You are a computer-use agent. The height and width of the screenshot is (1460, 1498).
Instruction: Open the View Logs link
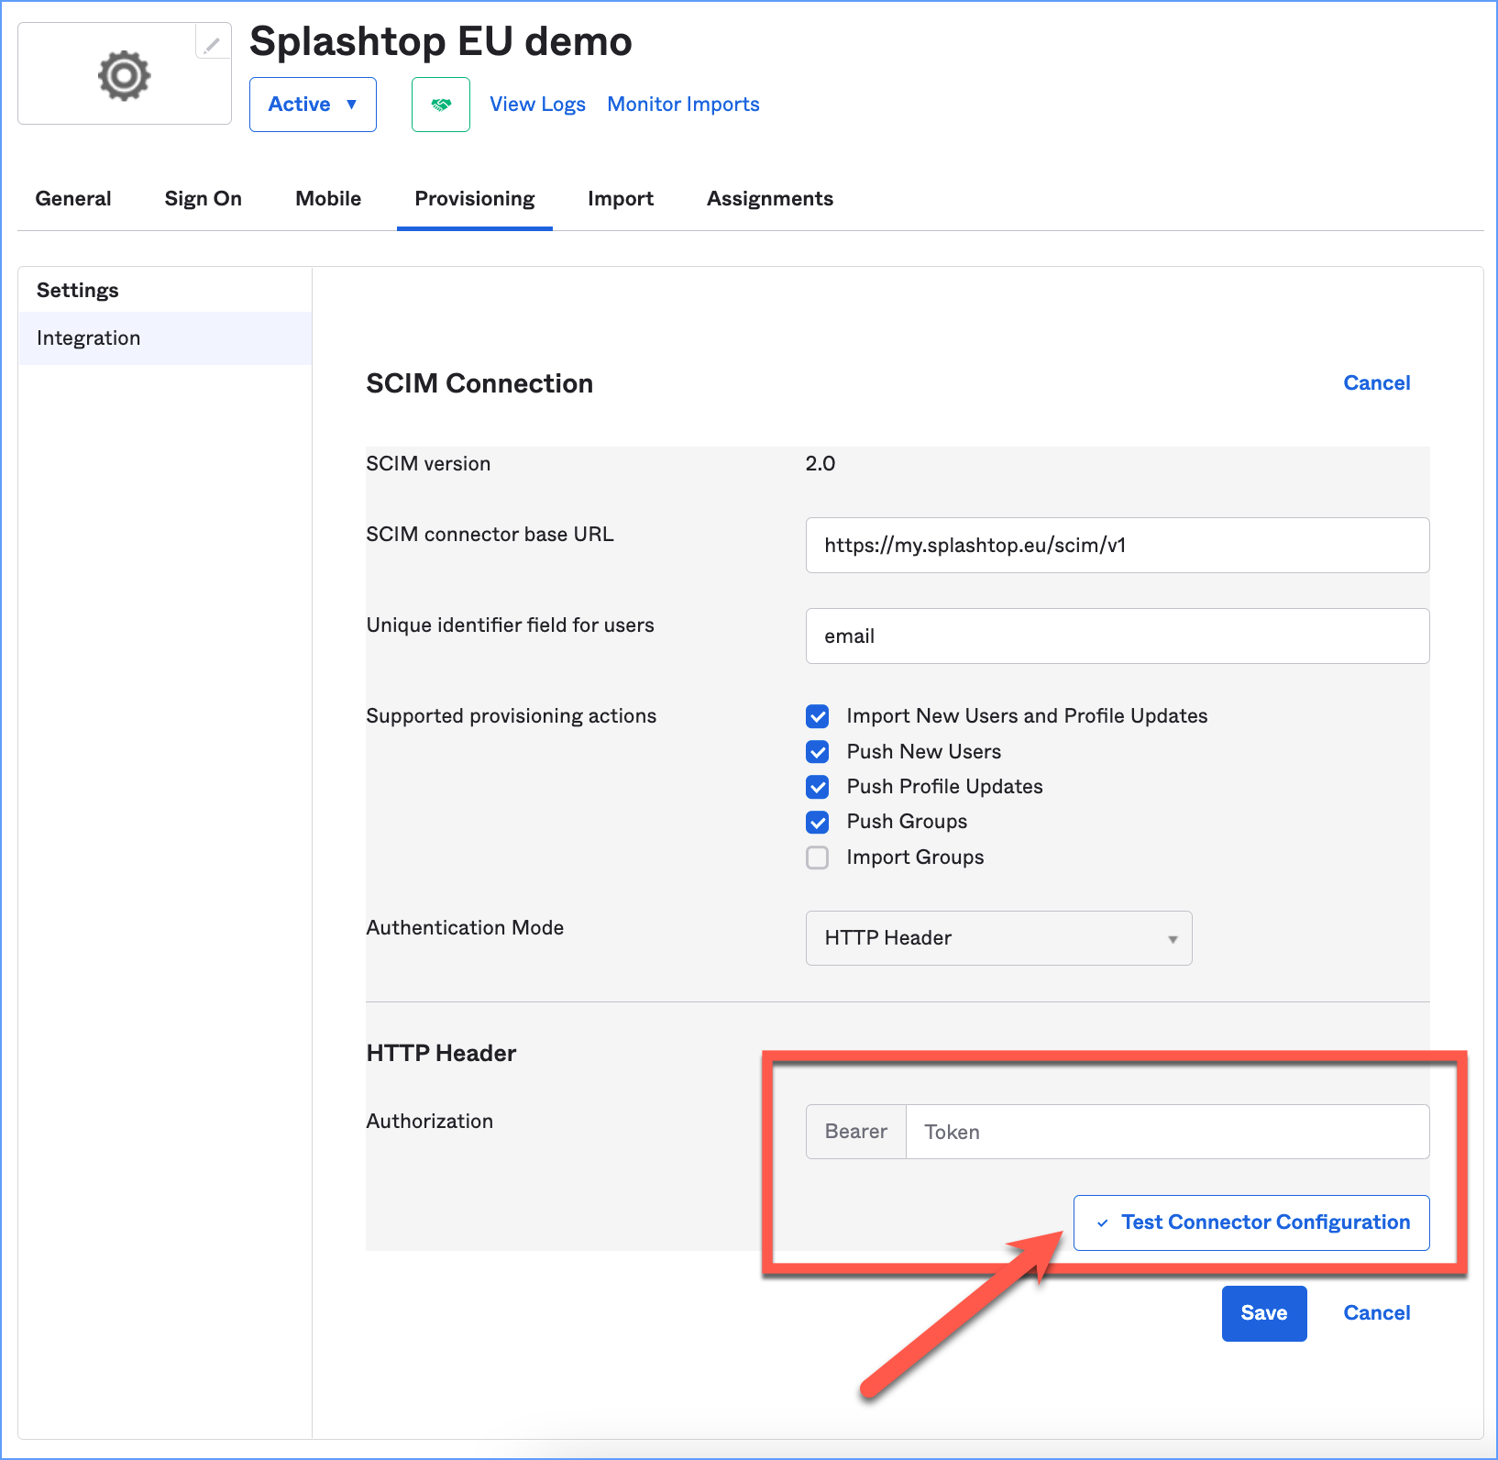point(537,105)
